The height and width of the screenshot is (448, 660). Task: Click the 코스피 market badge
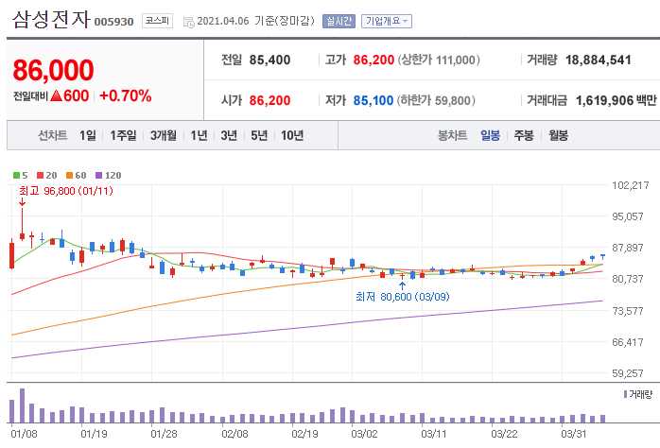pyautogui.click(x=157, y=21)
